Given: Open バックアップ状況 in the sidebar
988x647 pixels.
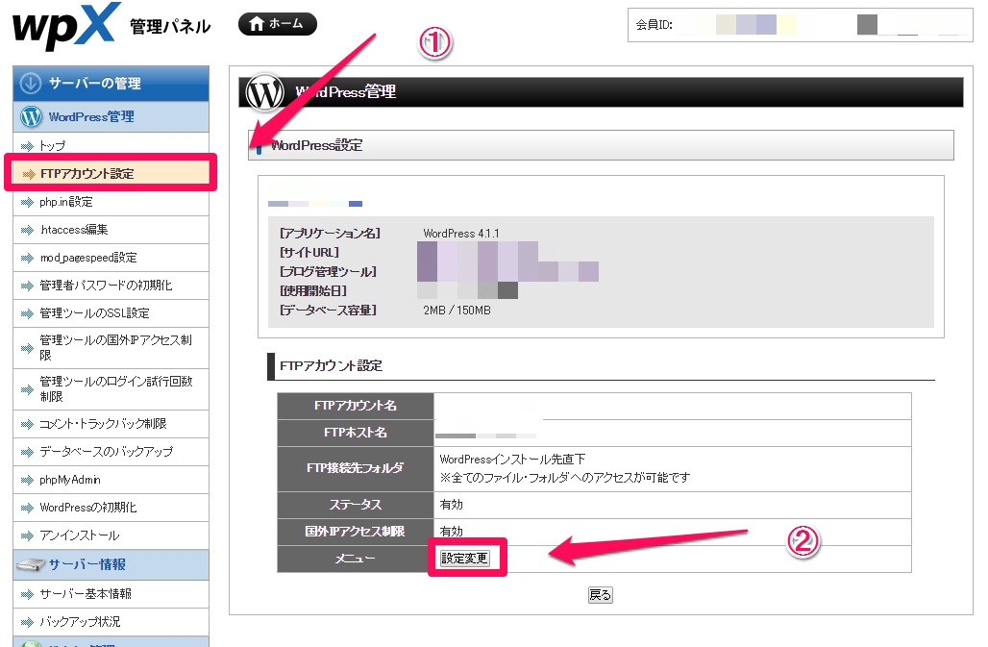Looking at the screenshot, I should coord(111,621).
